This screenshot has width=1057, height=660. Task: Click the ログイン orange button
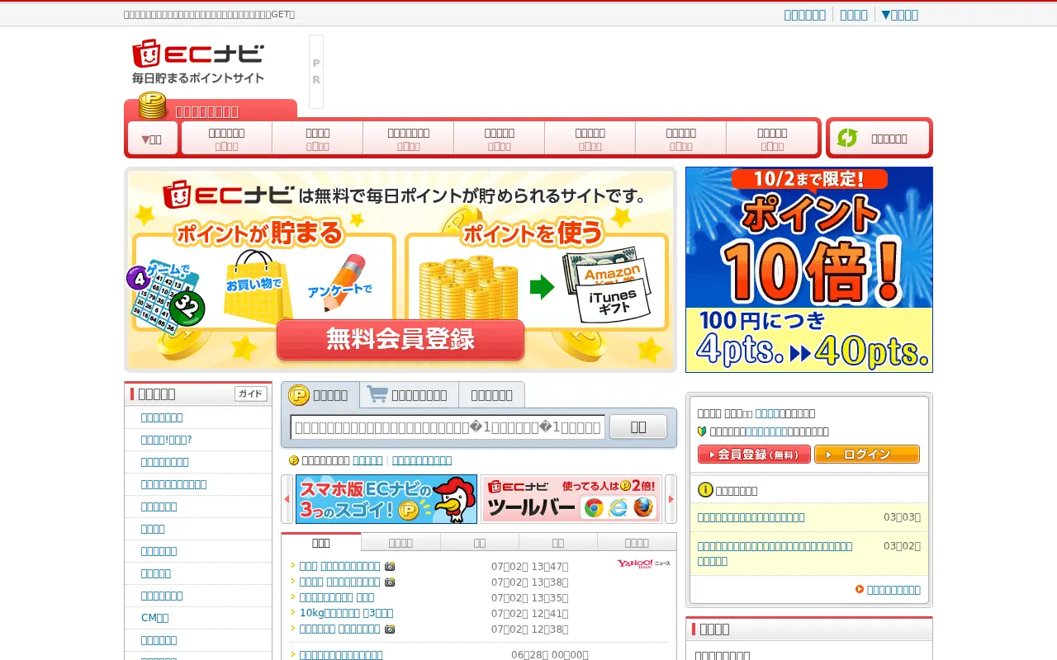coord(867,455)
